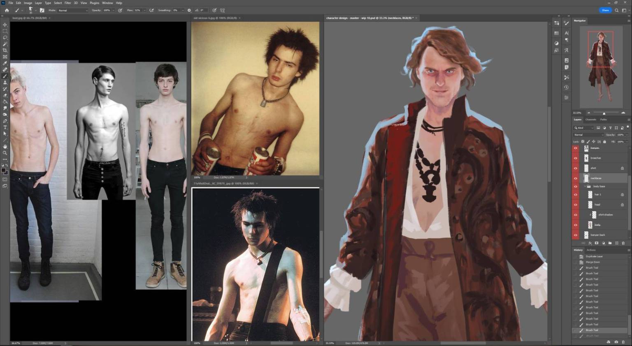Click the delete layer trash icon
Screen dimensions: 632x346
point(623,243)
